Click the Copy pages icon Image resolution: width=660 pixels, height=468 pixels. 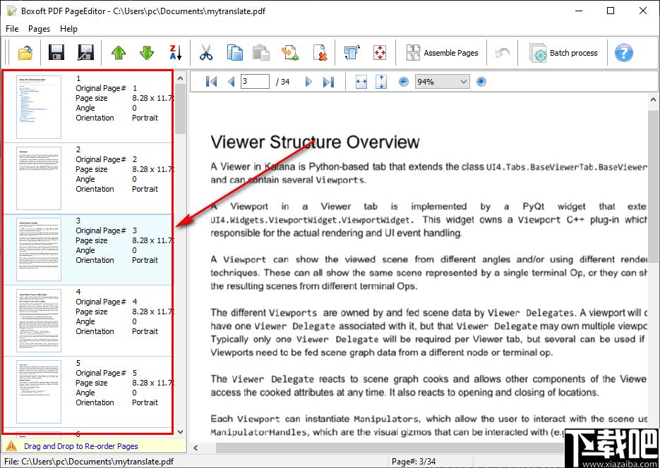click(x=234, y=53)
